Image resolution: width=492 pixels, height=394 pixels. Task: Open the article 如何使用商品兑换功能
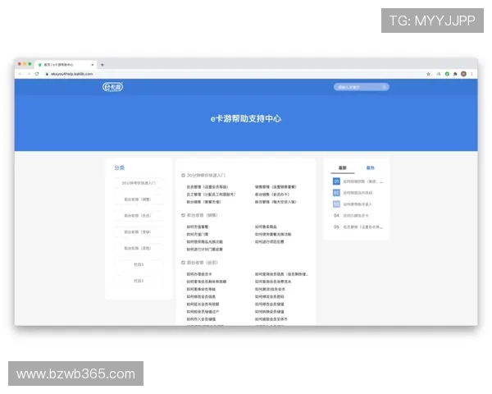204,242
